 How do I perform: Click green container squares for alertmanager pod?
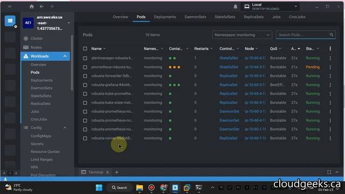click(172, 58)
